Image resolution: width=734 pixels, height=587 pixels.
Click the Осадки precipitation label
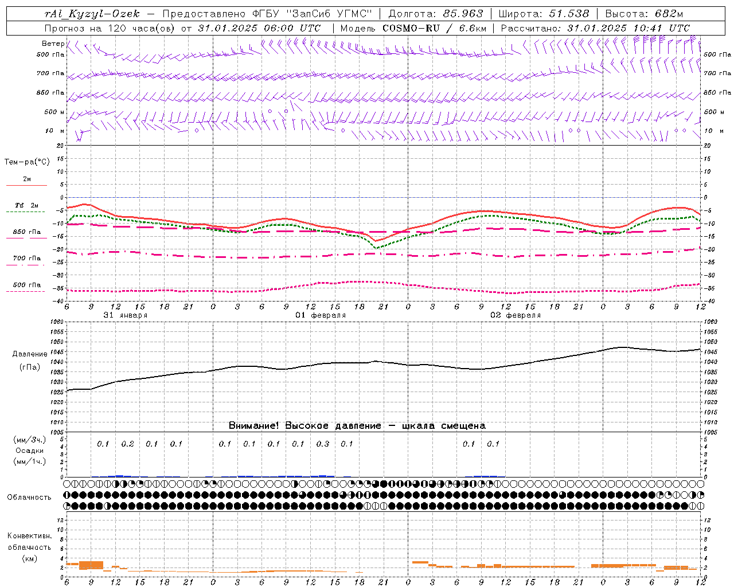point(30,451)
